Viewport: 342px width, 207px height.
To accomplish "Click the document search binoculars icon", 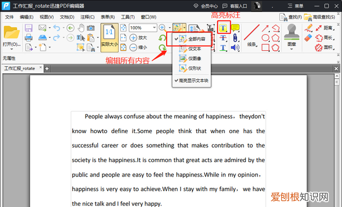I will click(x=91, y=48).
